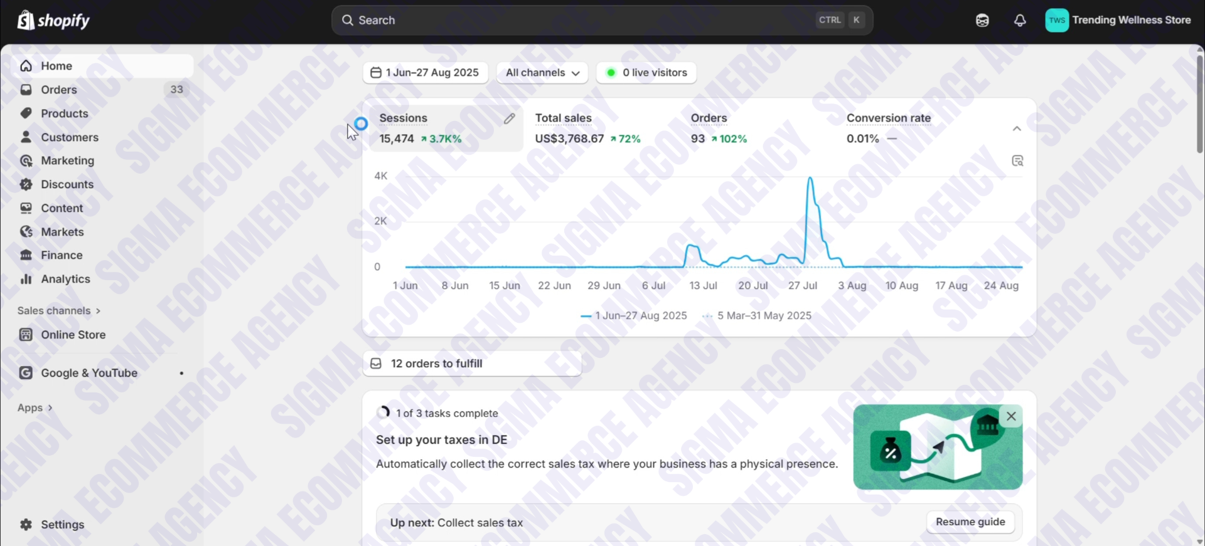Click the Orders count badge 33
This screenshot has width=1205, height=546.
(177, 90)
